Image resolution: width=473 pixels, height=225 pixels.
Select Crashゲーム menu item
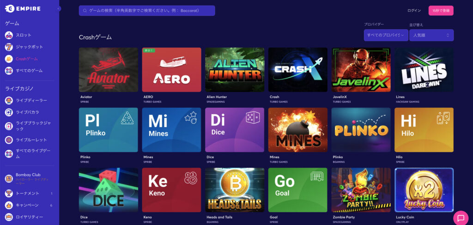(27, 59)
